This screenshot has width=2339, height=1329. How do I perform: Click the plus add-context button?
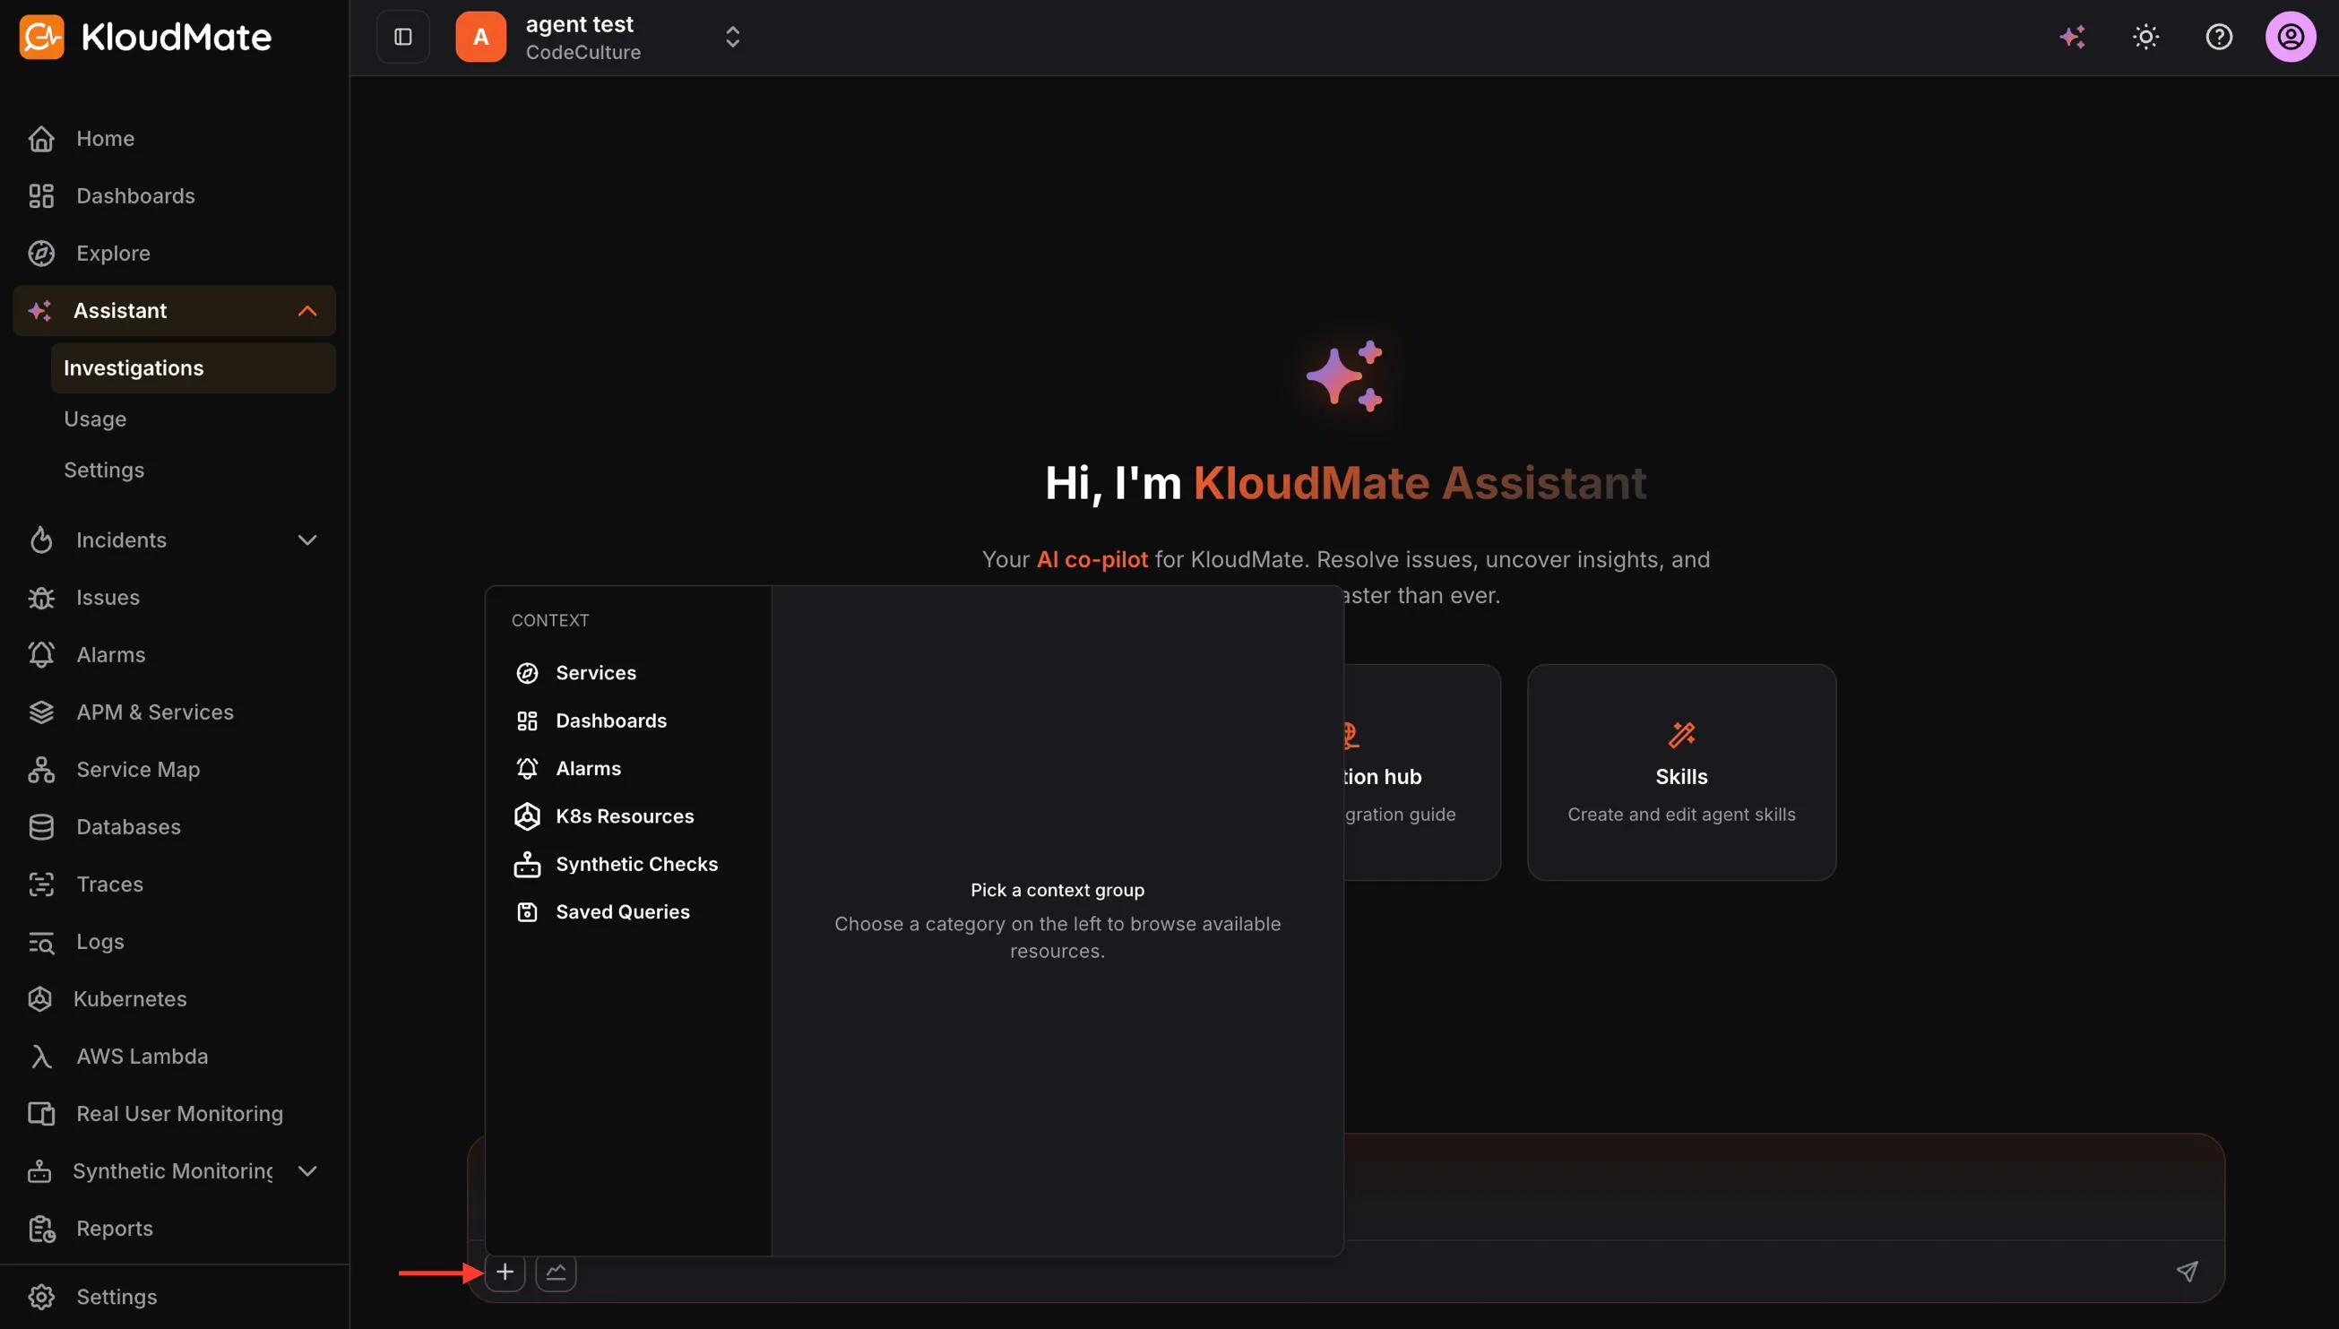(505, 1272)
